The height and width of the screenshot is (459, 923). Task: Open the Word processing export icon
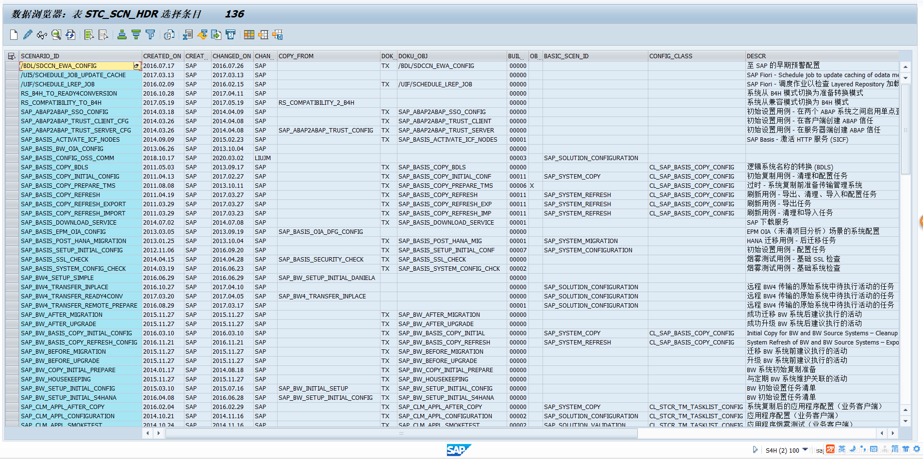[202, 34]
